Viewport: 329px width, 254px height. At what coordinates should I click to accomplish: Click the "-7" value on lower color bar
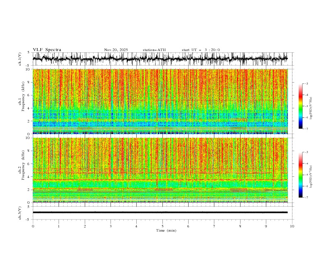[306, 198]
